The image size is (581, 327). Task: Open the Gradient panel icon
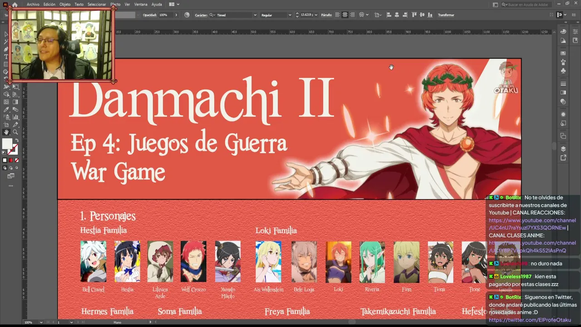pyautogui.click(x=563, y=93)
